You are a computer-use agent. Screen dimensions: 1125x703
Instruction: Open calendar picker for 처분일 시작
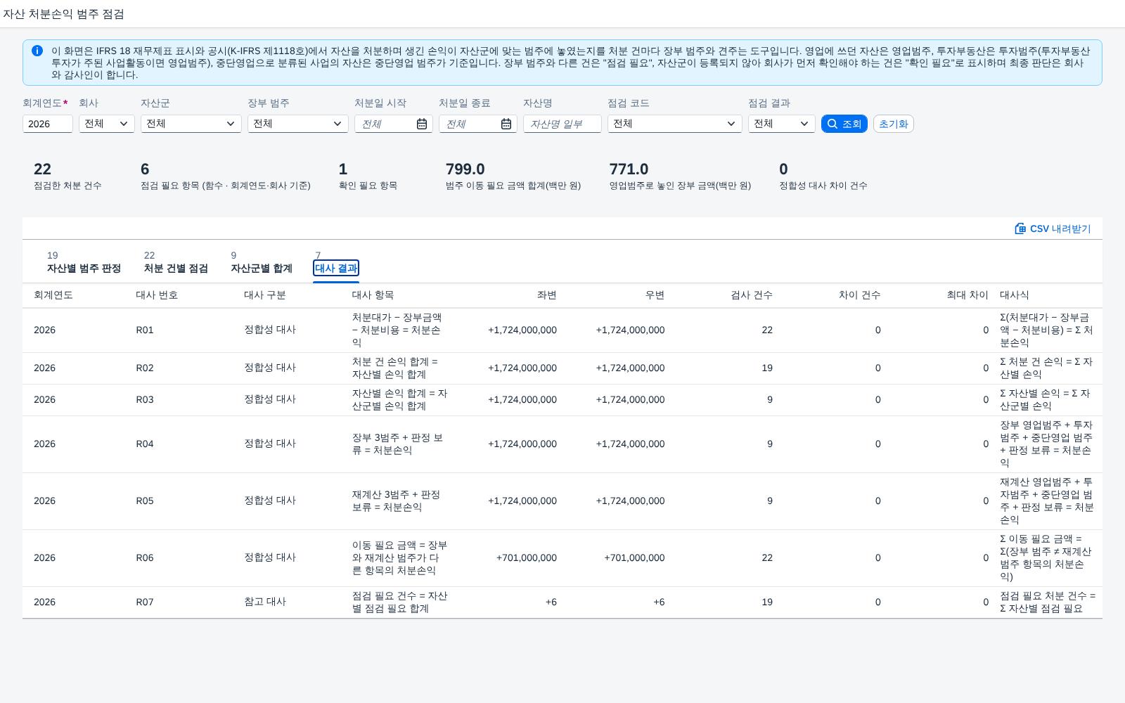[422, 124]
